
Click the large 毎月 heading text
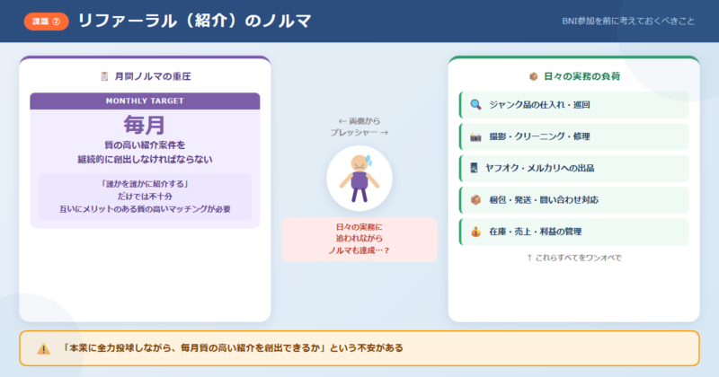coord(145,125)
